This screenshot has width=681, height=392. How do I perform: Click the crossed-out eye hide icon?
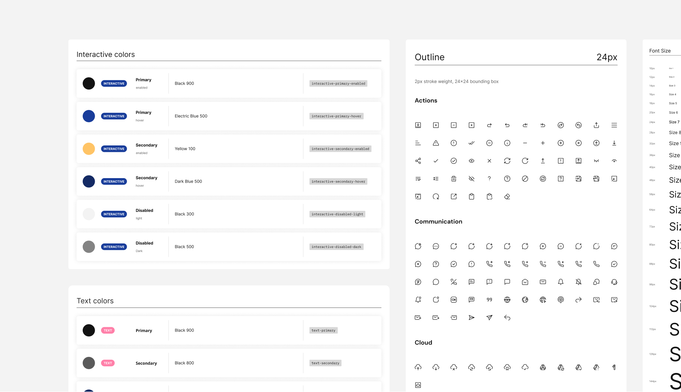pyautogui.click(x=471, y=179)
